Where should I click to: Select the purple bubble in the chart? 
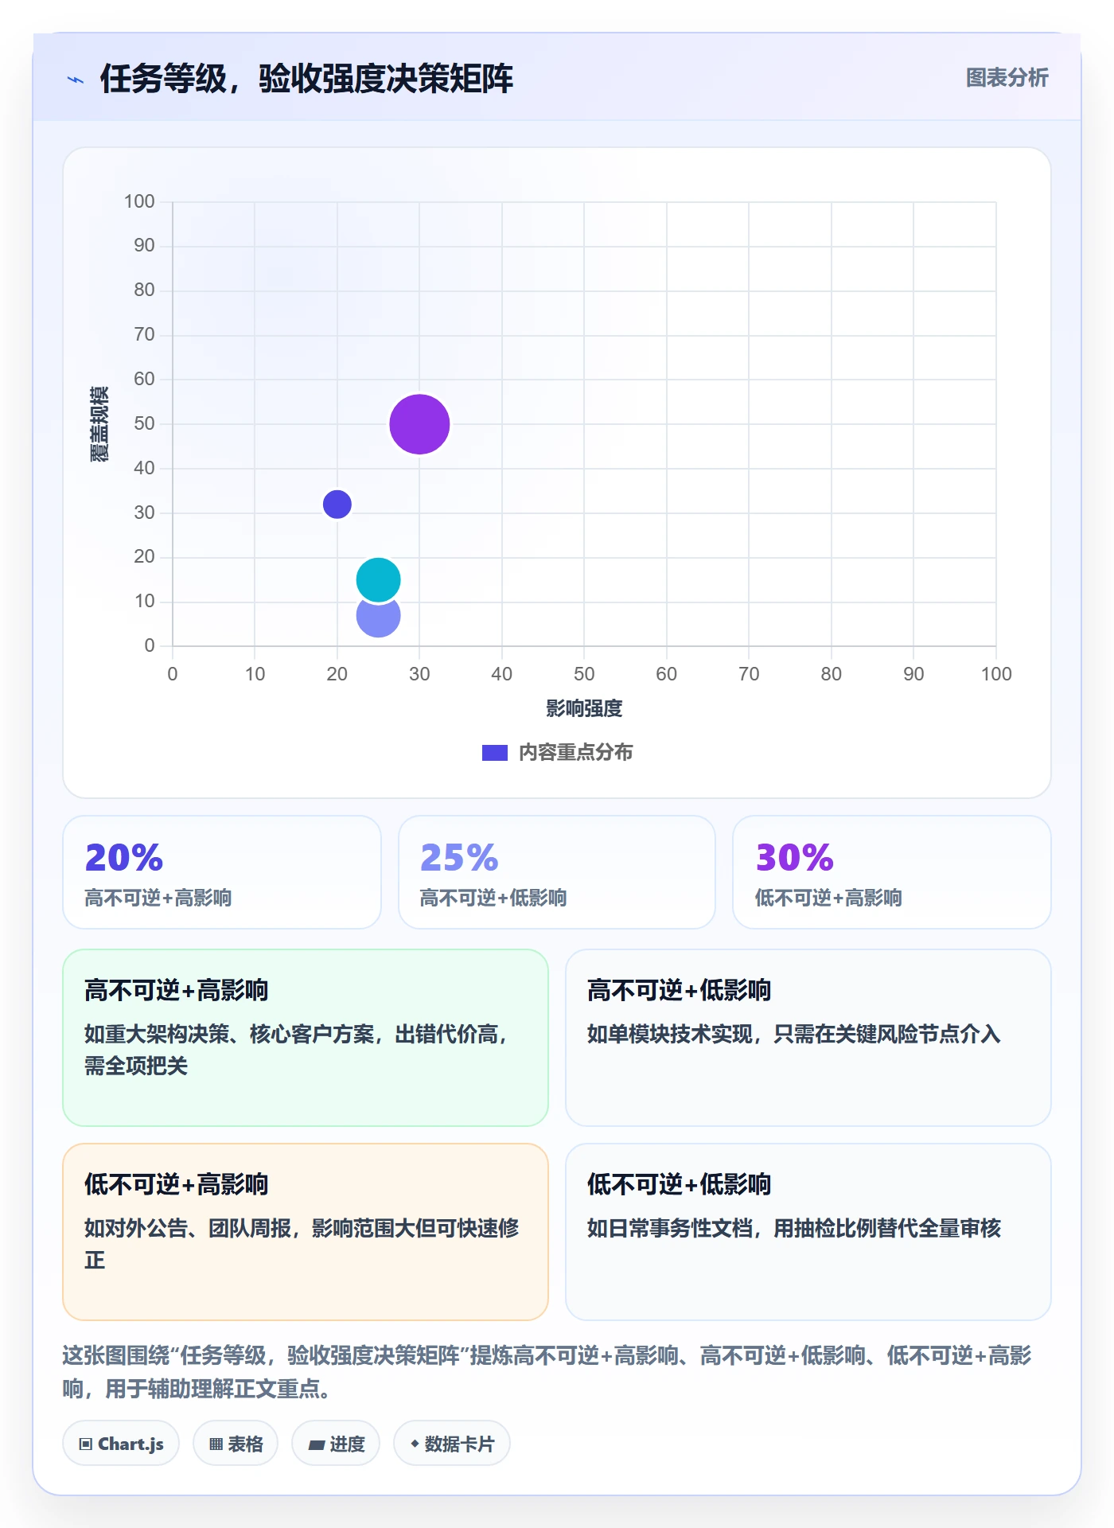(419, 424)
